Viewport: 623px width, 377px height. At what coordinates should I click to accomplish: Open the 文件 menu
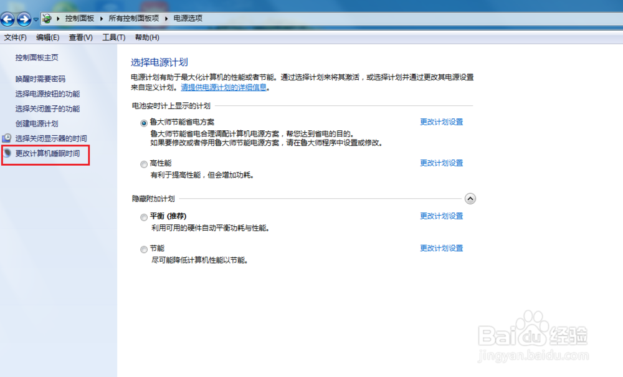click(x=15, y=37)
